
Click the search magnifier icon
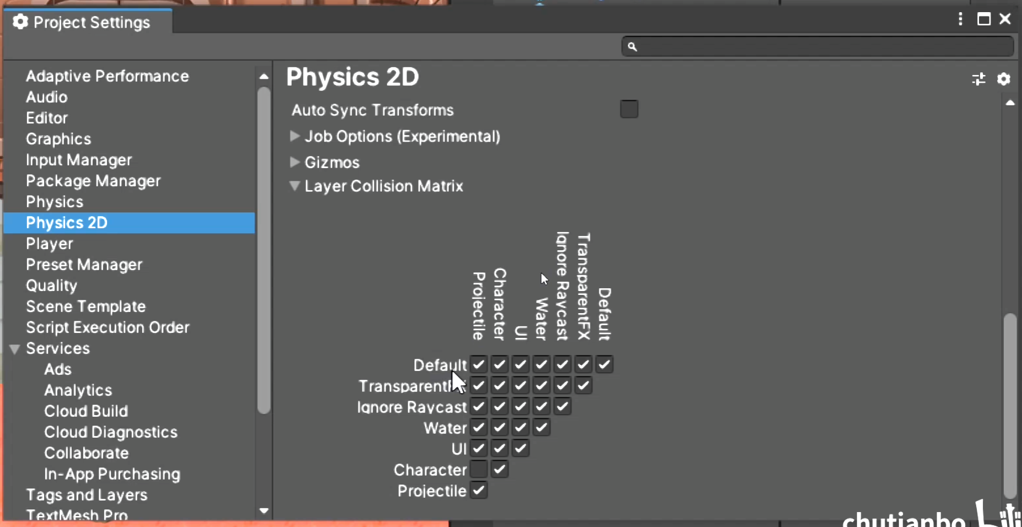[633, 47]
